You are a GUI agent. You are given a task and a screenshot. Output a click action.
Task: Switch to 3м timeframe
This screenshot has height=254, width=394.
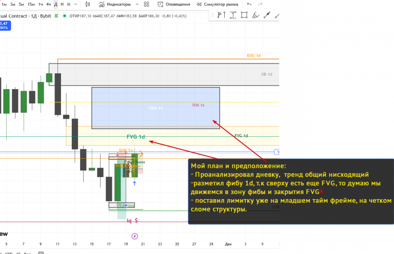pos(12,4)
